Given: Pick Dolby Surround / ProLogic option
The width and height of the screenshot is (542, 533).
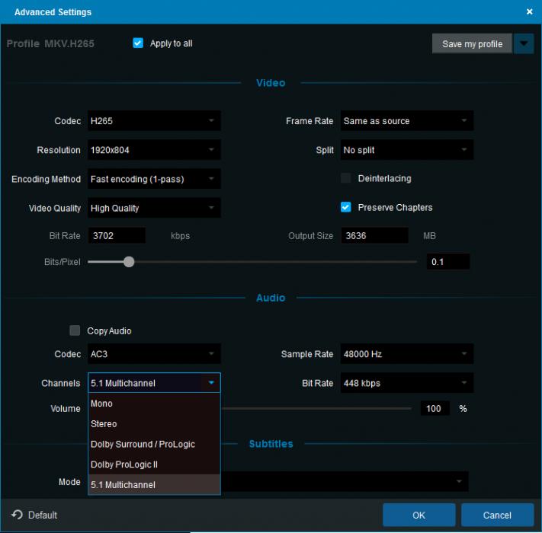Looking at the screenshot, I should [154, 444].
